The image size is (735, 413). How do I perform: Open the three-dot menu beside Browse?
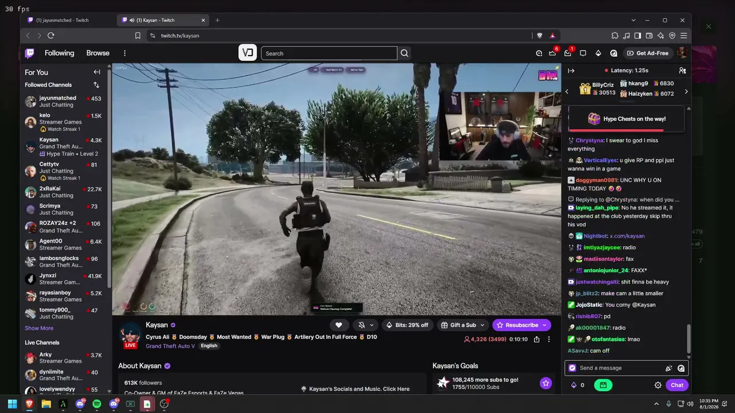point(125,53)
